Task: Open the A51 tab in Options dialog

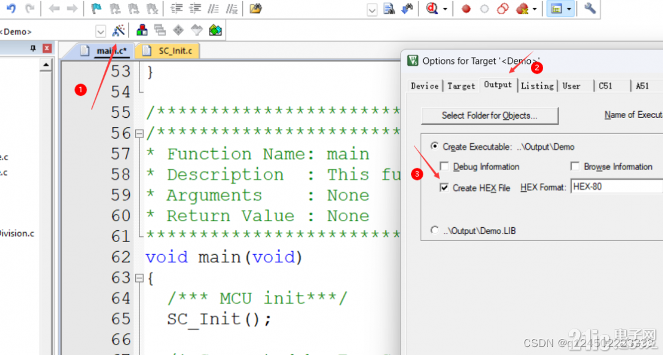Action: (642, 86)
